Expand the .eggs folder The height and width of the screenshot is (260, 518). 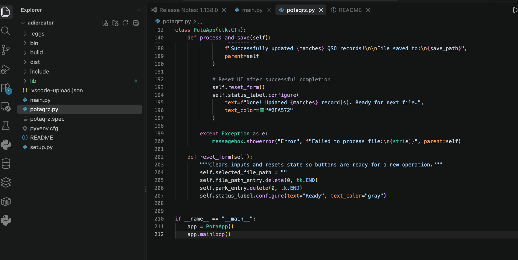(25, 34)
